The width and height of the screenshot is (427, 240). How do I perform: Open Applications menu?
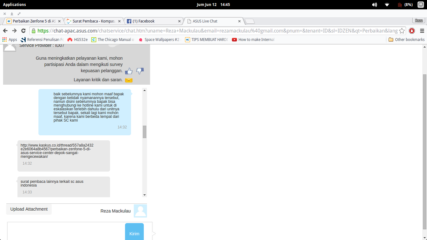coord(14,5)
